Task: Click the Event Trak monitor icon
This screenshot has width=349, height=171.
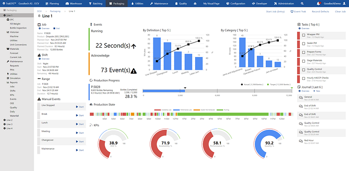Action: (x=292, y=12)
